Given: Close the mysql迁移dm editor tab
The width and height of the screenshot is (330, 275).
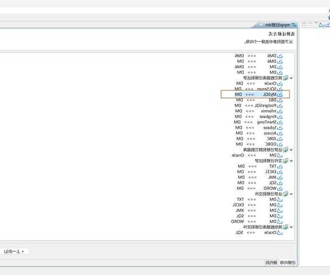Looking at the screenshot, I should click(260, 25).
